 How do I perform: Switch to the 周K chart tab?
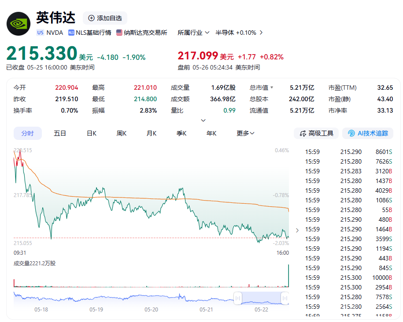[x=121, y=133]
